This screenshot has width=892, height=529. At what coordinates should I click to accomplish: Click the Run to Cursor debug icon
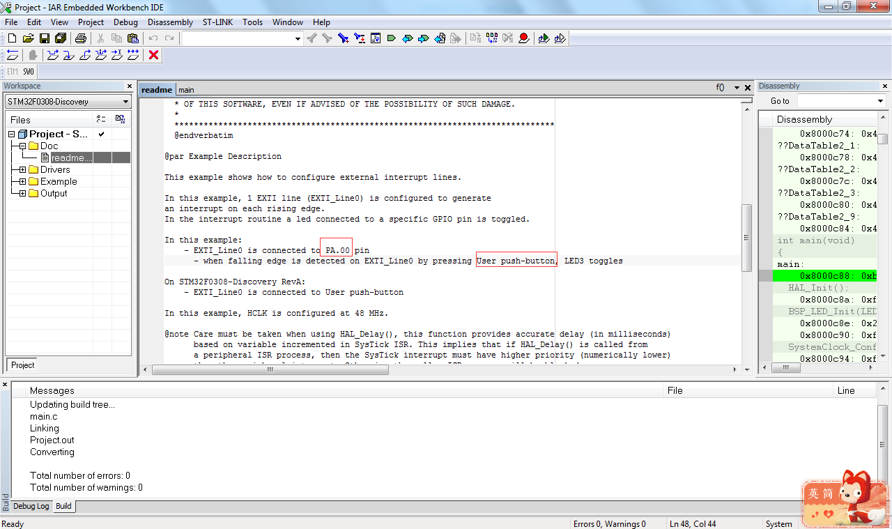[117, 55]
